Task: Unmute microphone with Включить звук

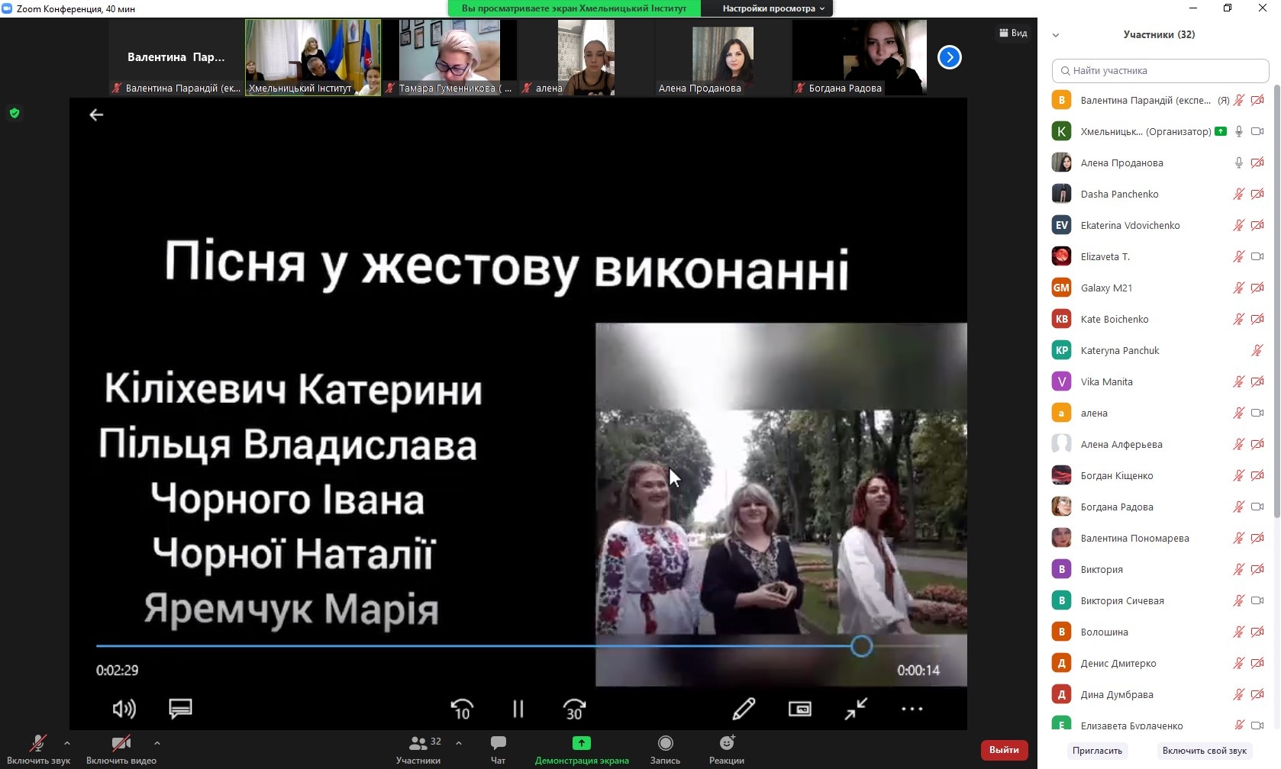Action: coord(38,749)
